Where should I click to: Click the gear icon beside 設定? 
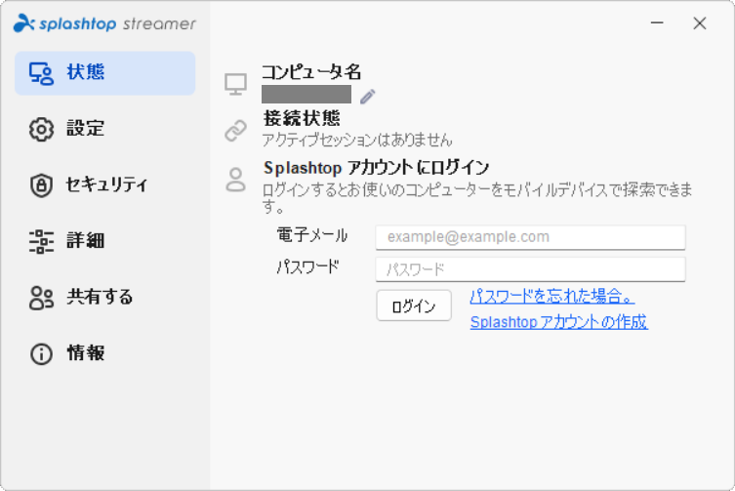coord(41,130)
